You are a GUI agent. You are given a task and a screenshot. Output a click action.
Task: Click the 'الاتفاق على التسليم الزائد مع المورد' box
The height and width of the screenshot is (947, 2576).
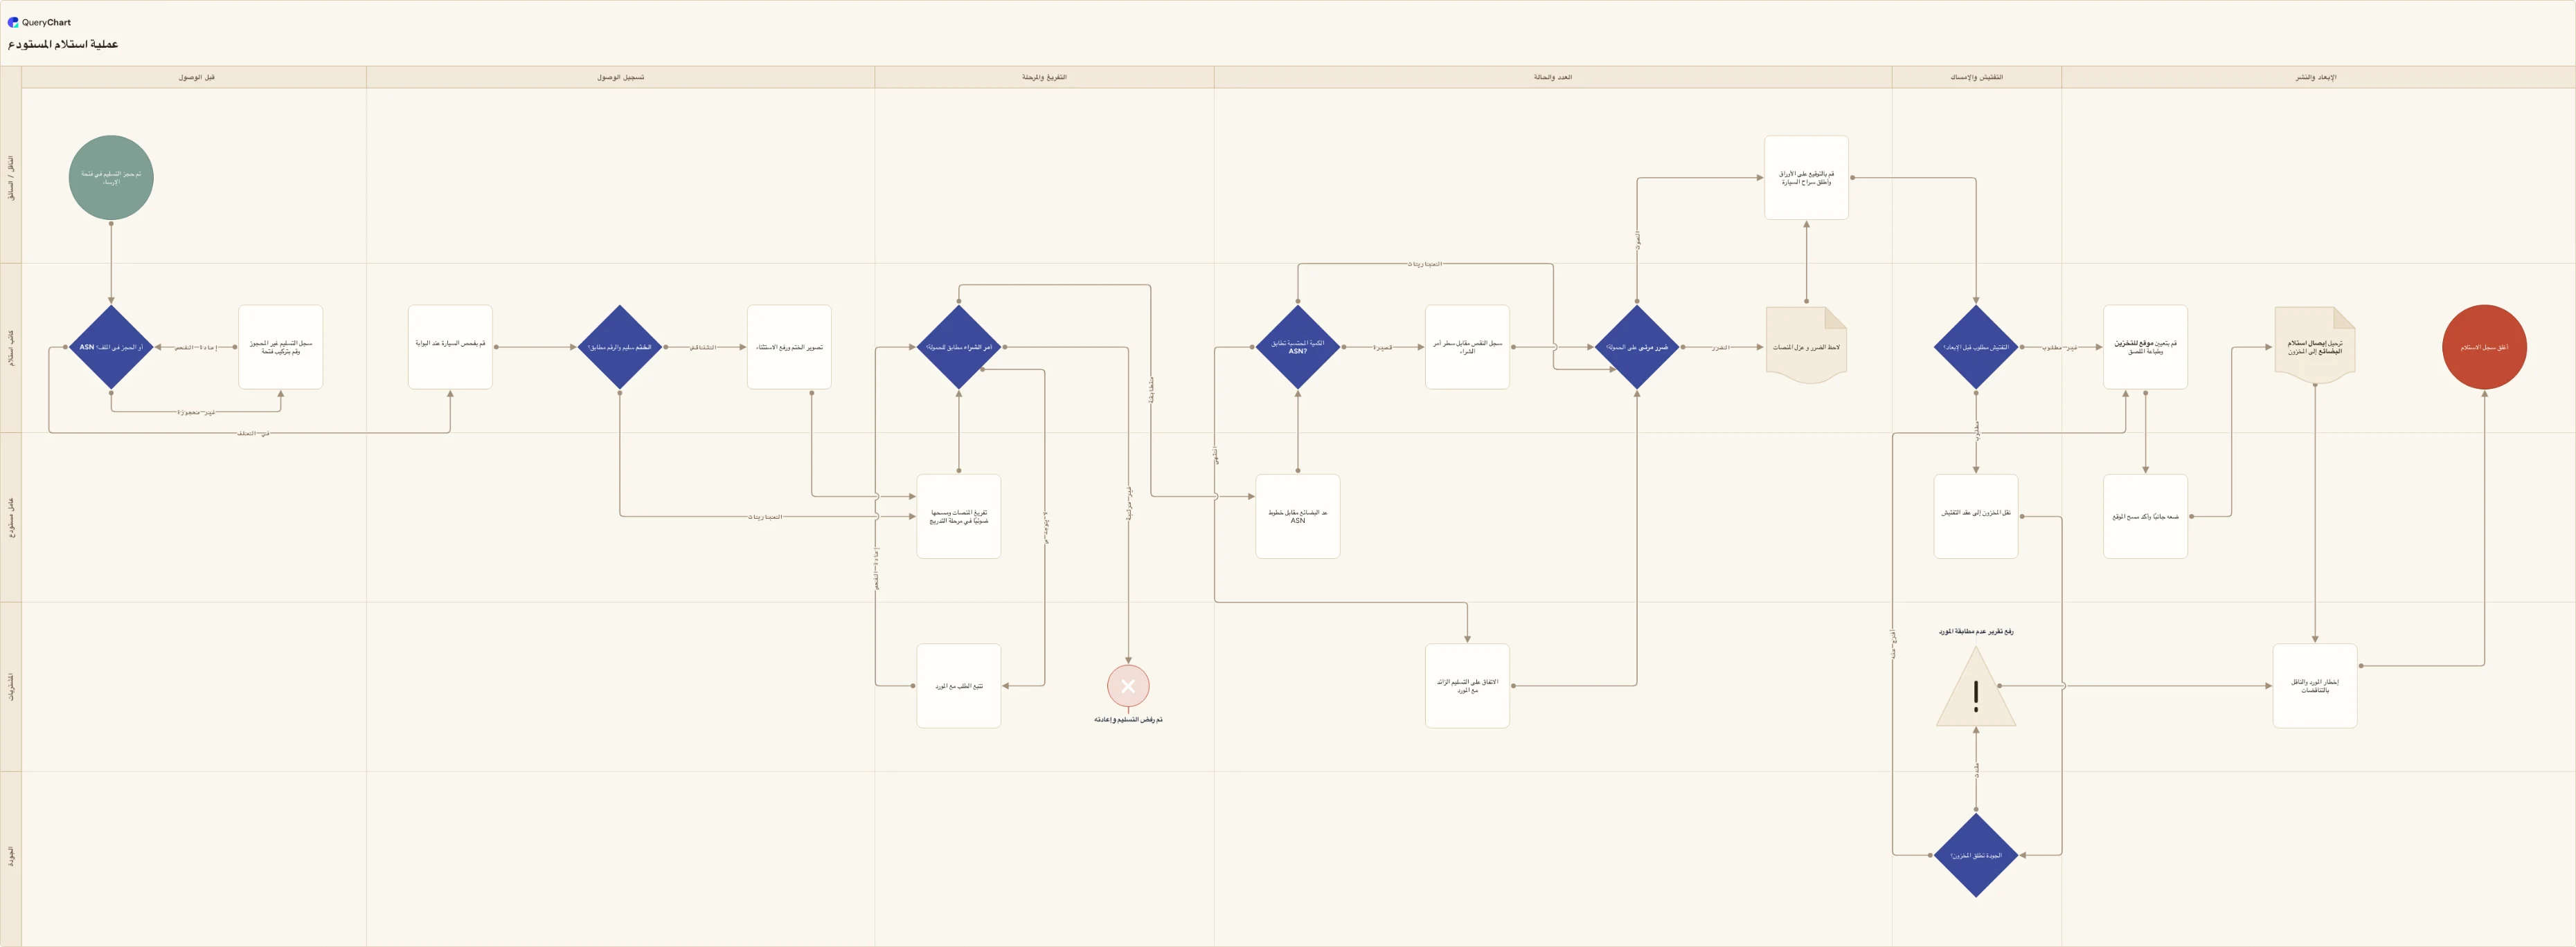click(1467, 686)
